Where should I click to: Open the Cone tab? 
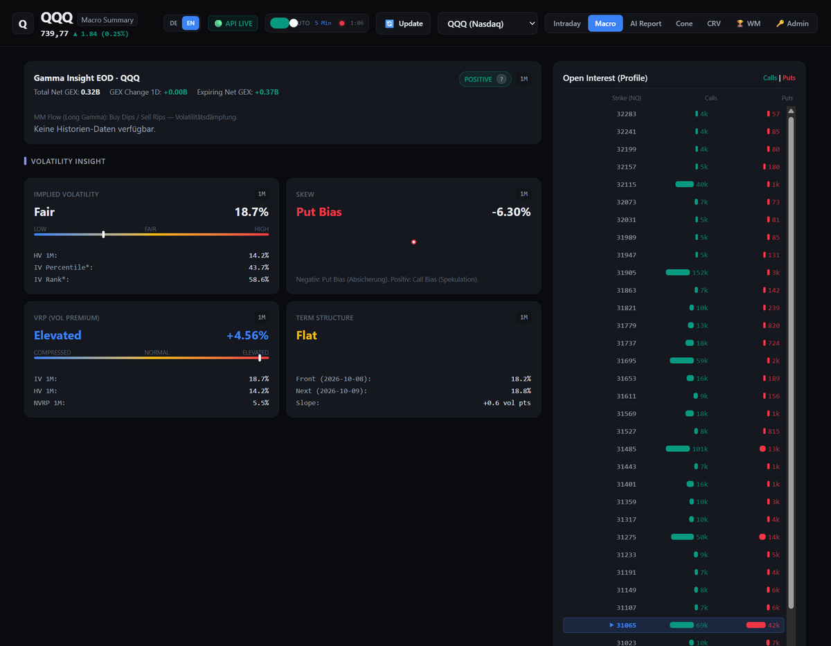click(684, 24)
